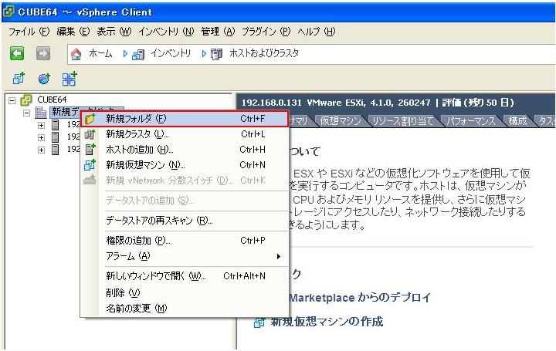Choose 名前の変更 (M) from context menu

pyautogui.click(x=184, y=308)
